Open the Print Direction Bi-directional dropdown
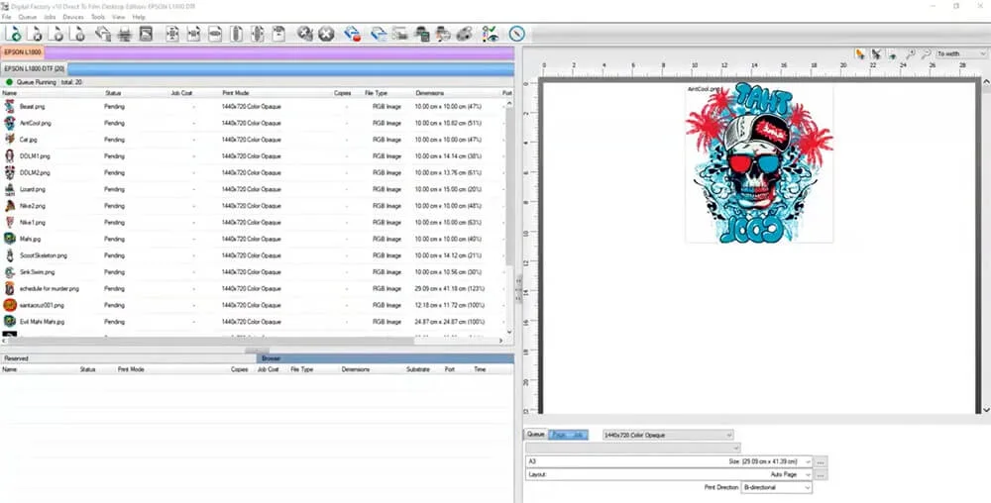Viewport: 991px width, 503px height. [x=776, y=488]
